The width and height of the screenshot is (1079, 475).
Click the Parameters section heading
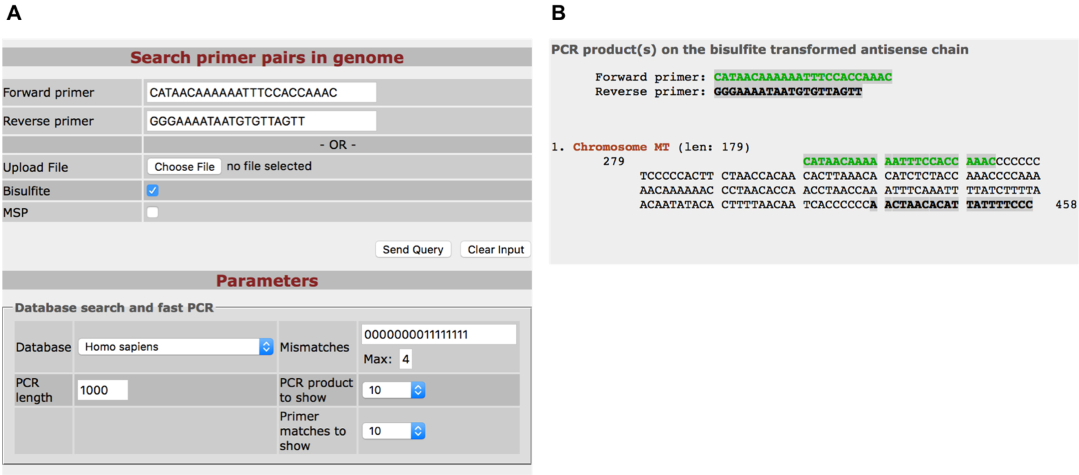coord(267,281)
